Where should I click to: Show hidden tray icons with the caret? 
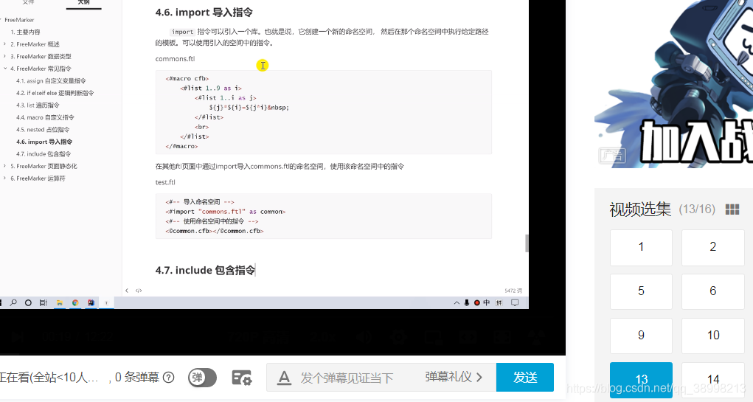tap(457, 302)
